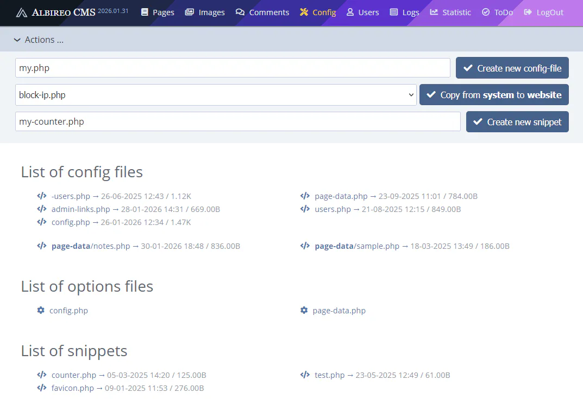Click the snippet name input containing my-counter.php
This screenshot has width=583, height=399.
237,121
